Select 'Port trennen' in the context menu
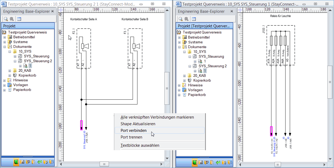This screenshot has height=168, width=334. [131, 137]
